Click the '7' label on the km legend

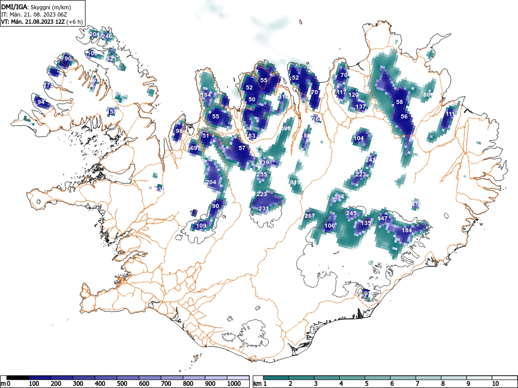point(417,384)
